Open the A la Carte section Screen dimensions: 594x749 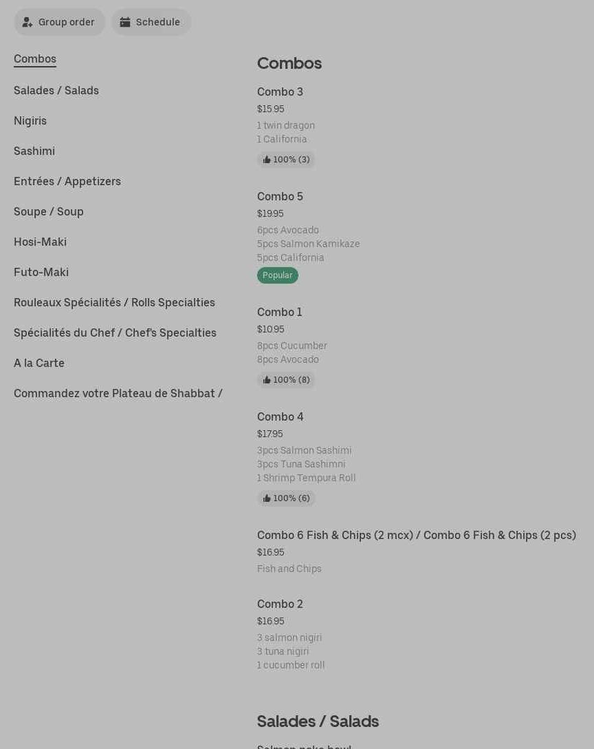click(x=39, y=363)
